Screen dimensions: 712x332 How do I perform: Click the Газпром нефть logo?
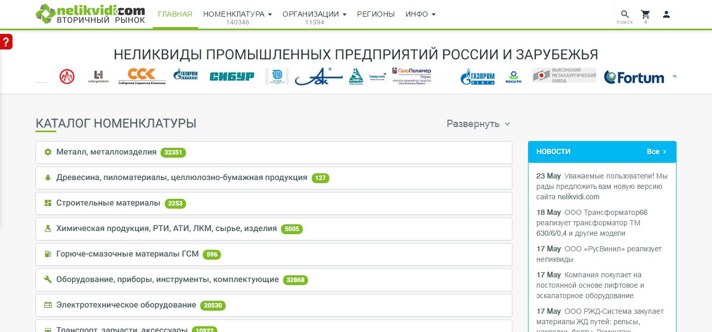477,78
